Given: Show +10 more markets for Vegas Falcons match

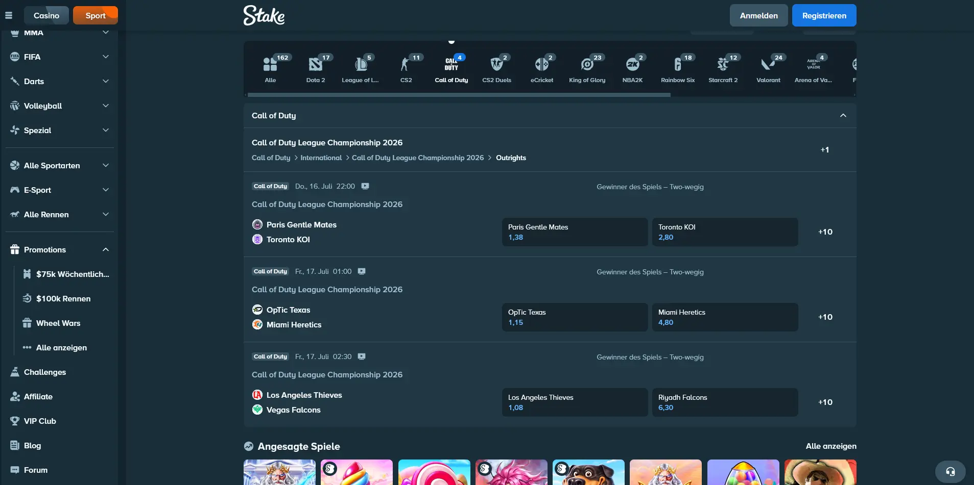Looking at the screenshot, I should pyautogui.click(x=825, y=402).
